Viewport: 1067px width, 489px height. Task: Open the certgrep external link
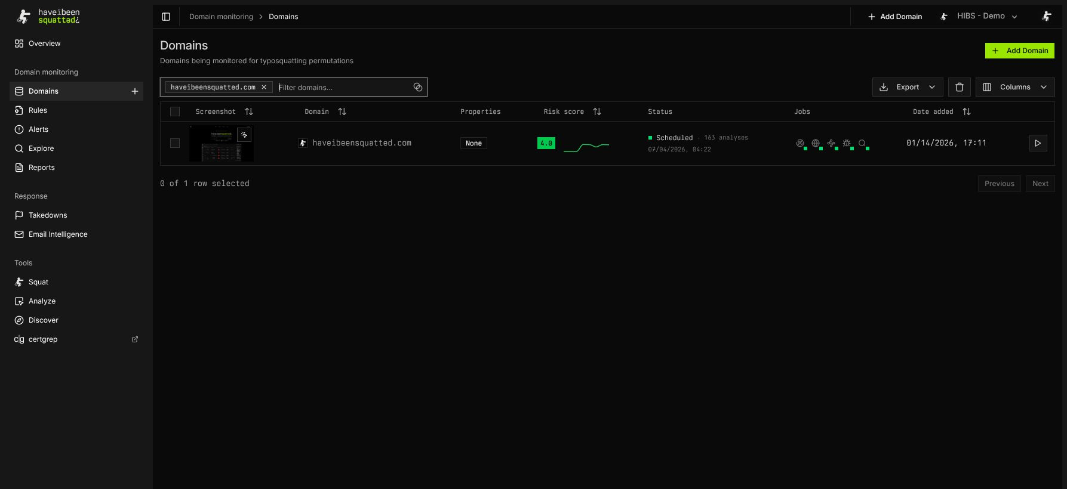[x=76, y=339]
